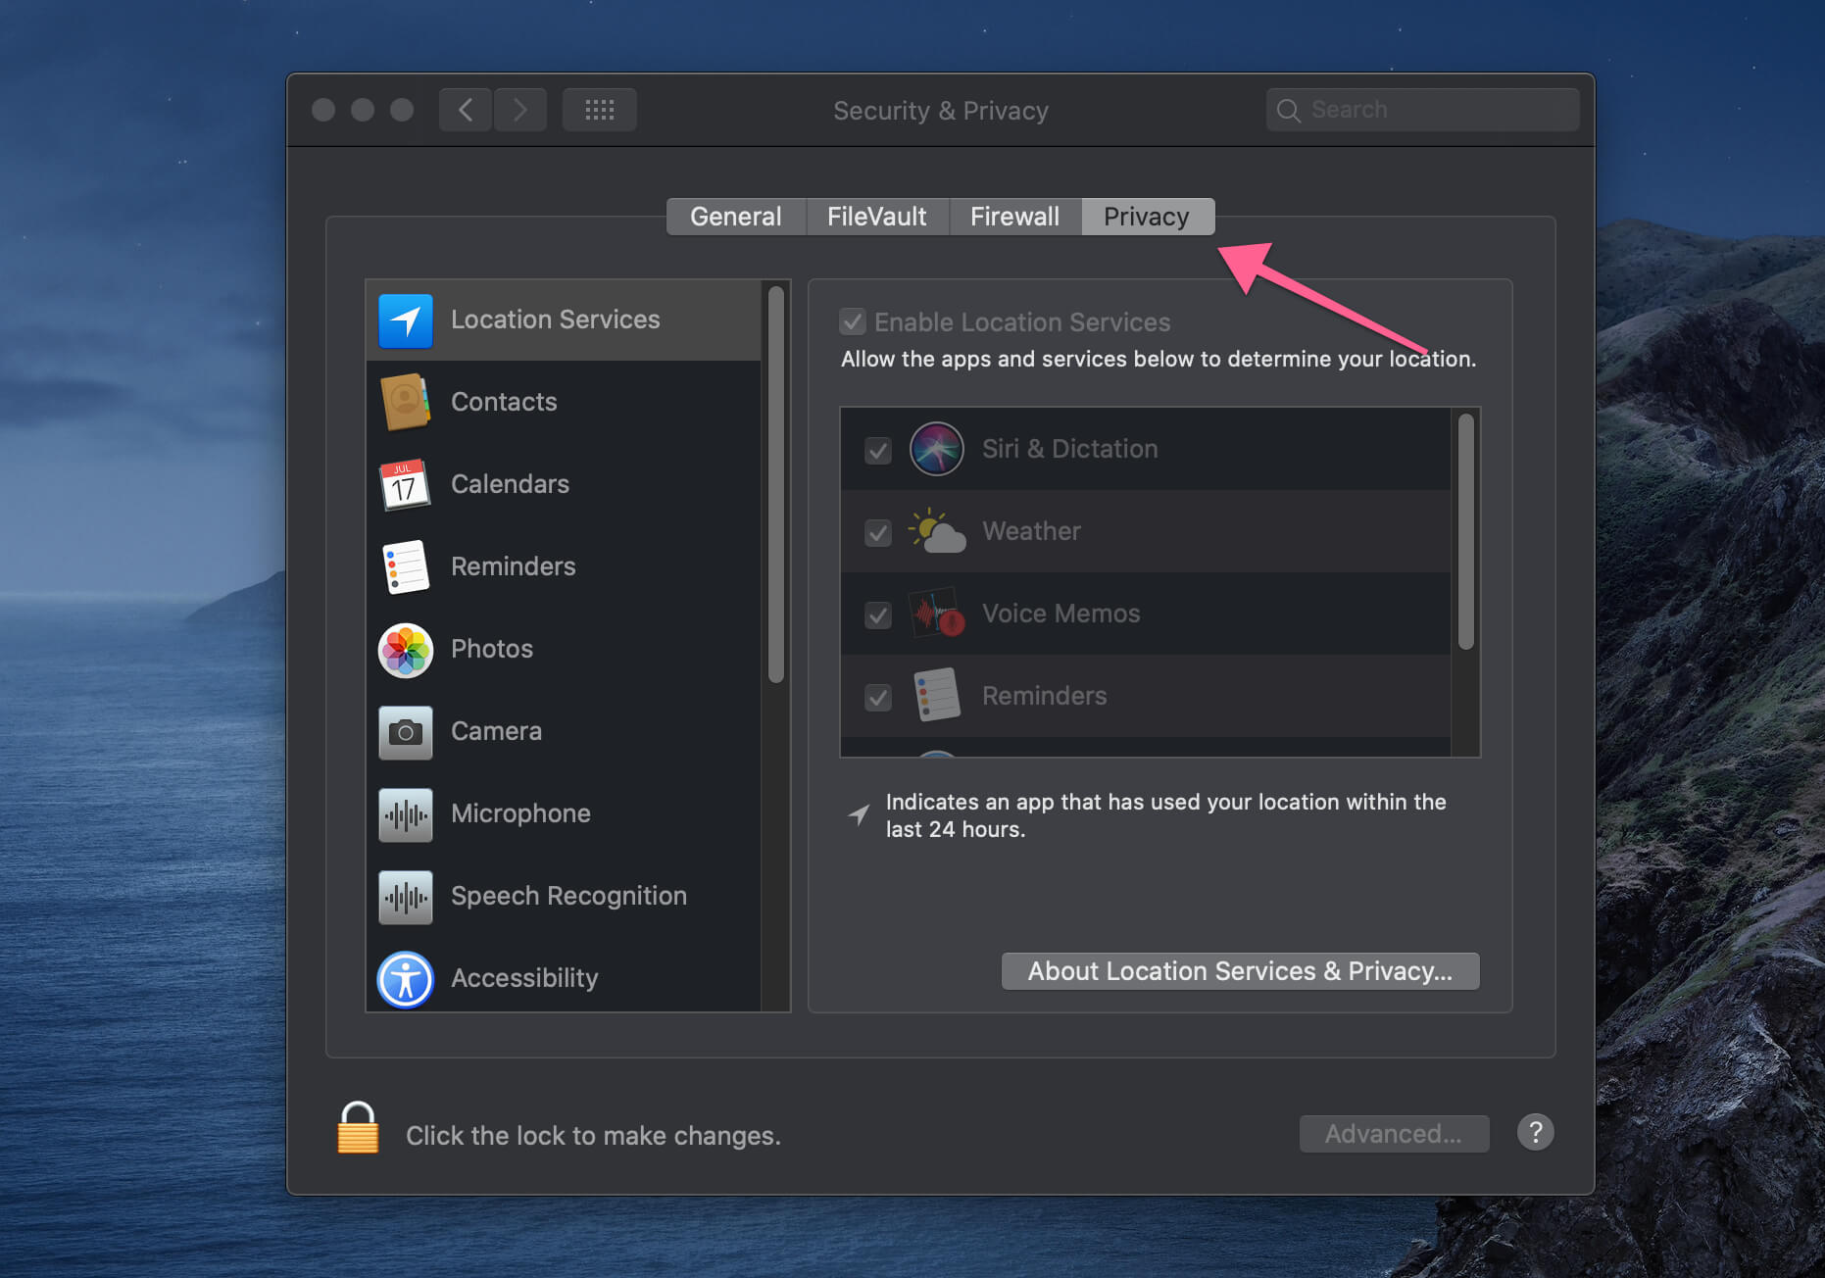The height and width of the screenshot is (1278, 1825).
Task: Show all preferences grid button
Action: 599,110
